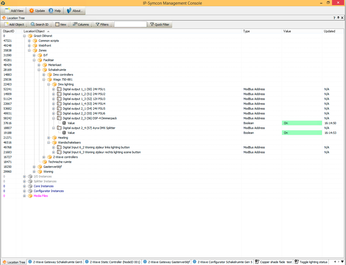Screen dimensions: 346x265
Task: Select the Technische ruimte category icon
Action: click(x=45, y=162)
